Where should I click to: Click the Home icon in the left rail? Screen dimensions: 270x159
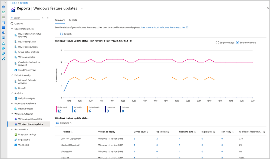4,7
